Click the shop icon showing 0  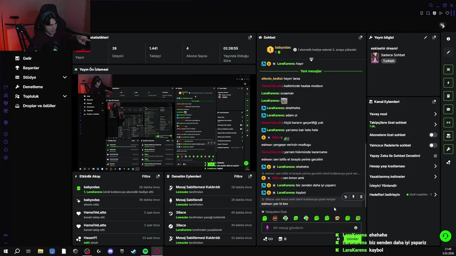[283, 239]
